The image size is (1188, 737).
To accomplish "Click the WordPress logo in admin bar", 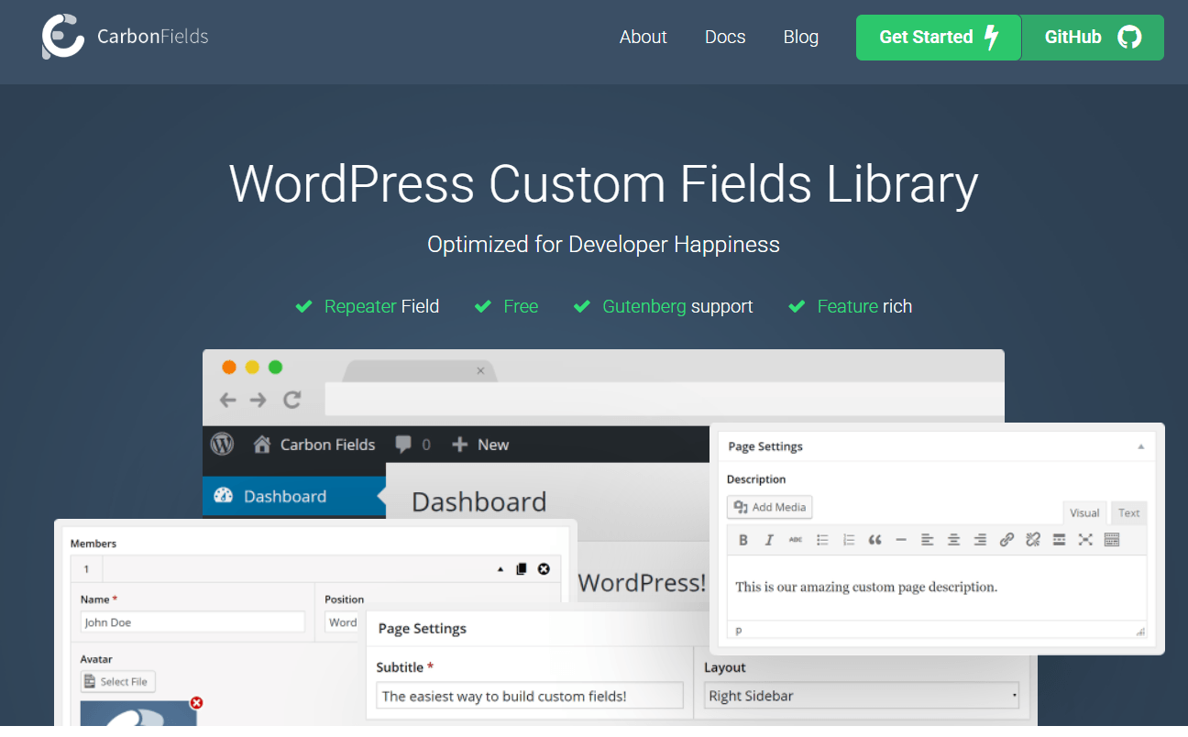I will tap(223, 445).
